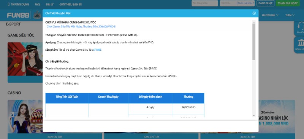This screenshot has width=304, height=139.
Task: Focus the username input field
Action: tap(205, 3)
